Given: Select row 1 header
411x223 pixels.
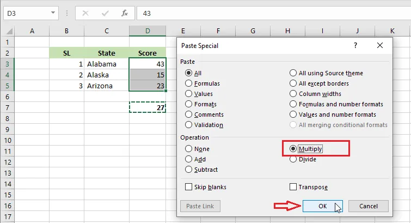Looking at the screenshot, I should click(7, 42).
